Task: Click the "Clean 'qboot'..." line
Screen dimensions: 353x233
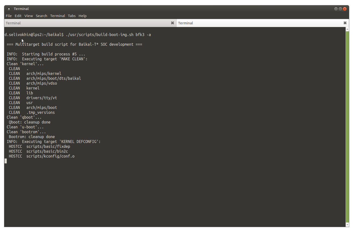Action: (24, 117)
